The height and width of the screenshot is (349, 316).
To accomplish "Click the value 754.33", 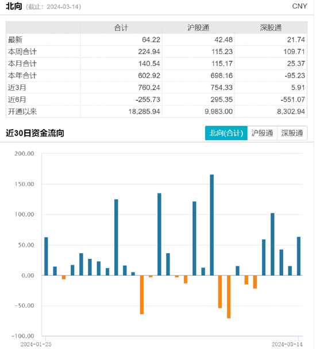I will pyautogui.click(x=222, y=87).
